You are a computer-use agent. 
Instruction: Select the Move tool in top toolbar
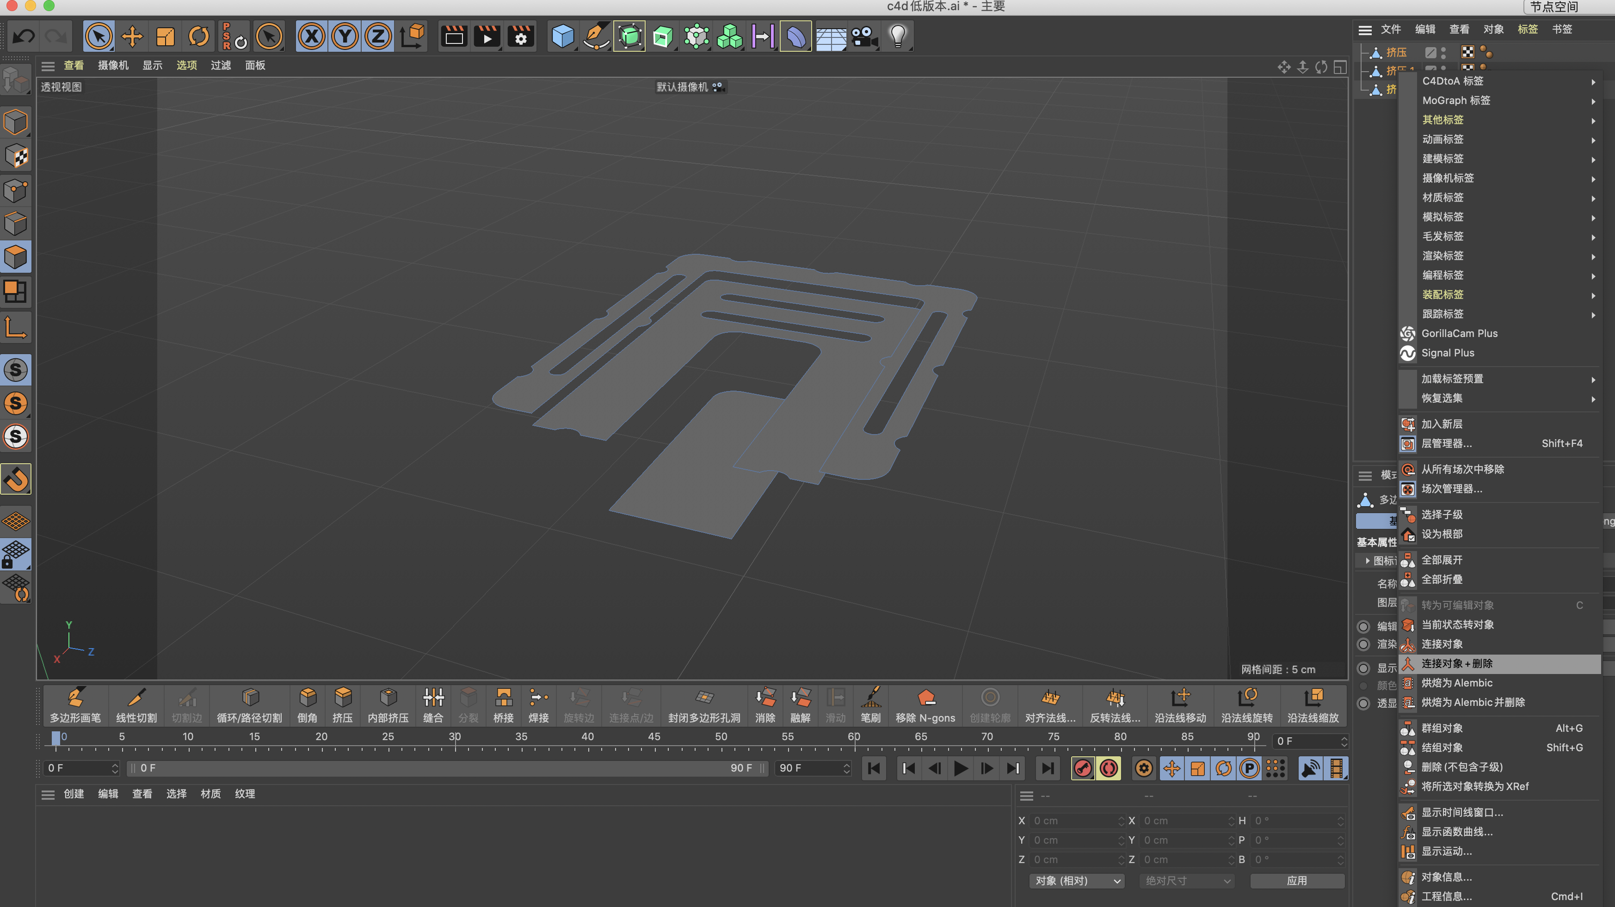(132, 37)
